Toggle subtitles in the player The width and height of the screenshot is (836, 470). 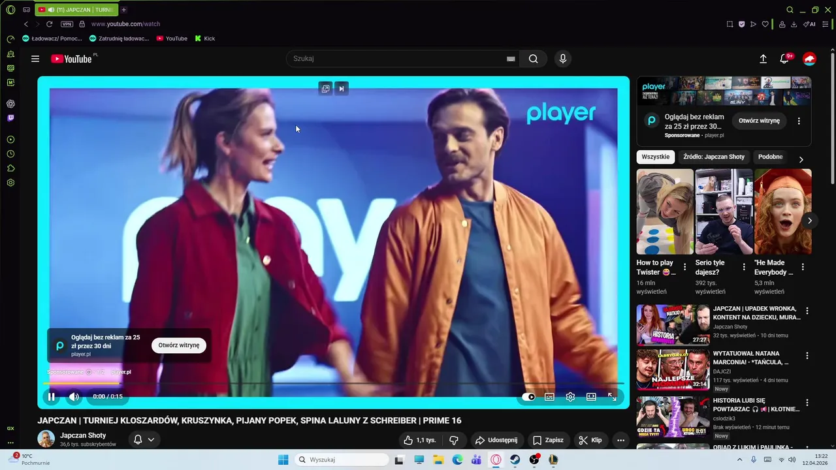point(550,397)
